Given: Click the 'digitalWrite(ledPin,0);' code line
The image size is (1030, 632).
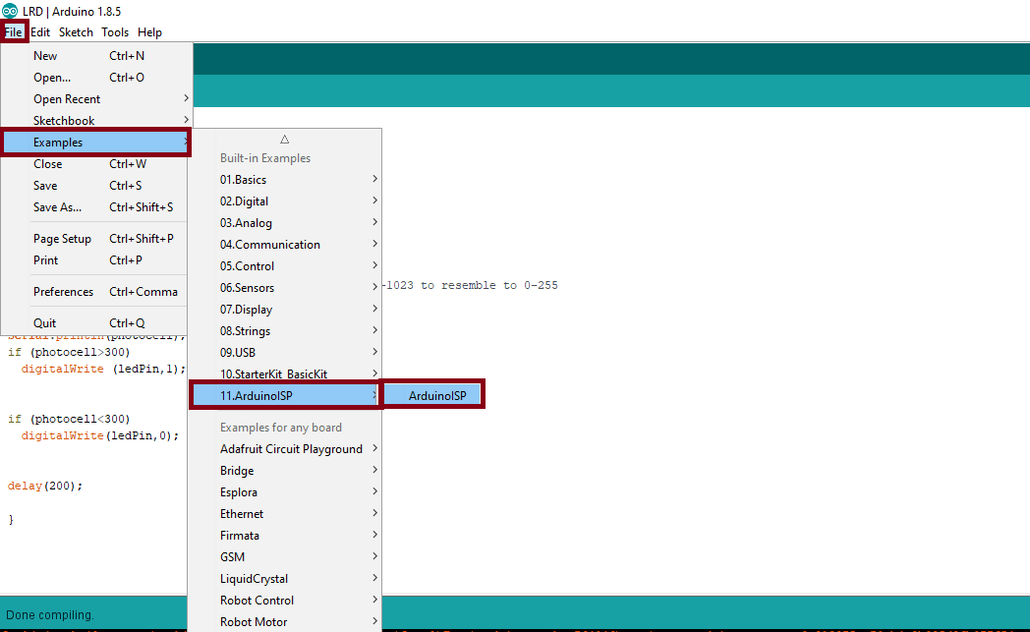Looking at the screenshot, I should [x=100, y=436].
